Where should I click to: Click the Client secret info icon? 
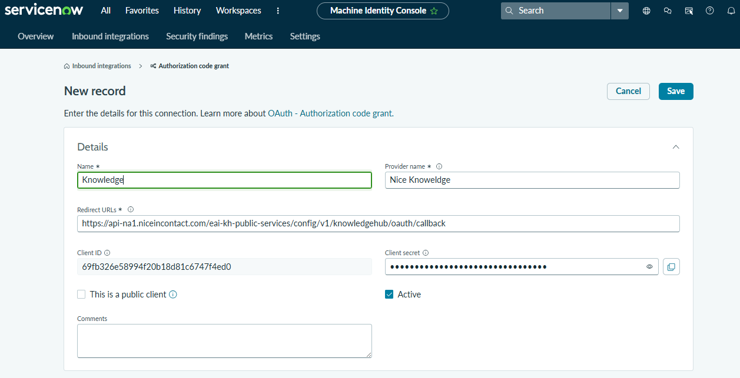pos(426,253)
